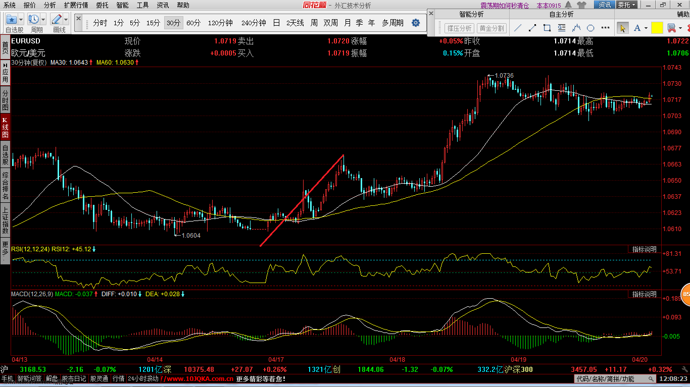The width and height of the screenshot is (690, 387).
Task: Open the 分析 menu
Action: click(x=50, y=5)
